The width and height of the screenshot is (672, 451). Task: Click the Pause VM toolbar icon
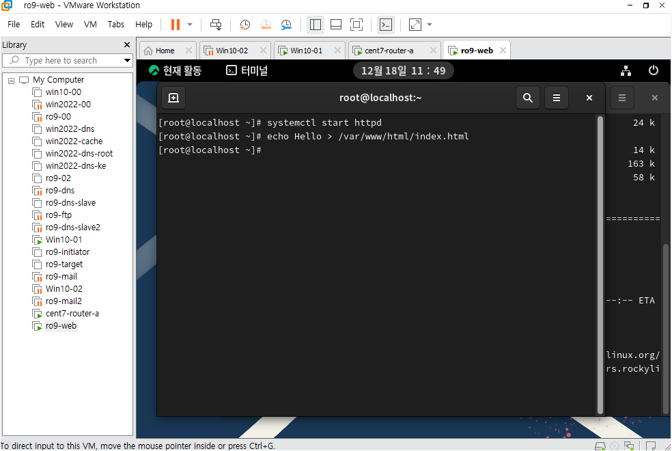click(176, 25)
